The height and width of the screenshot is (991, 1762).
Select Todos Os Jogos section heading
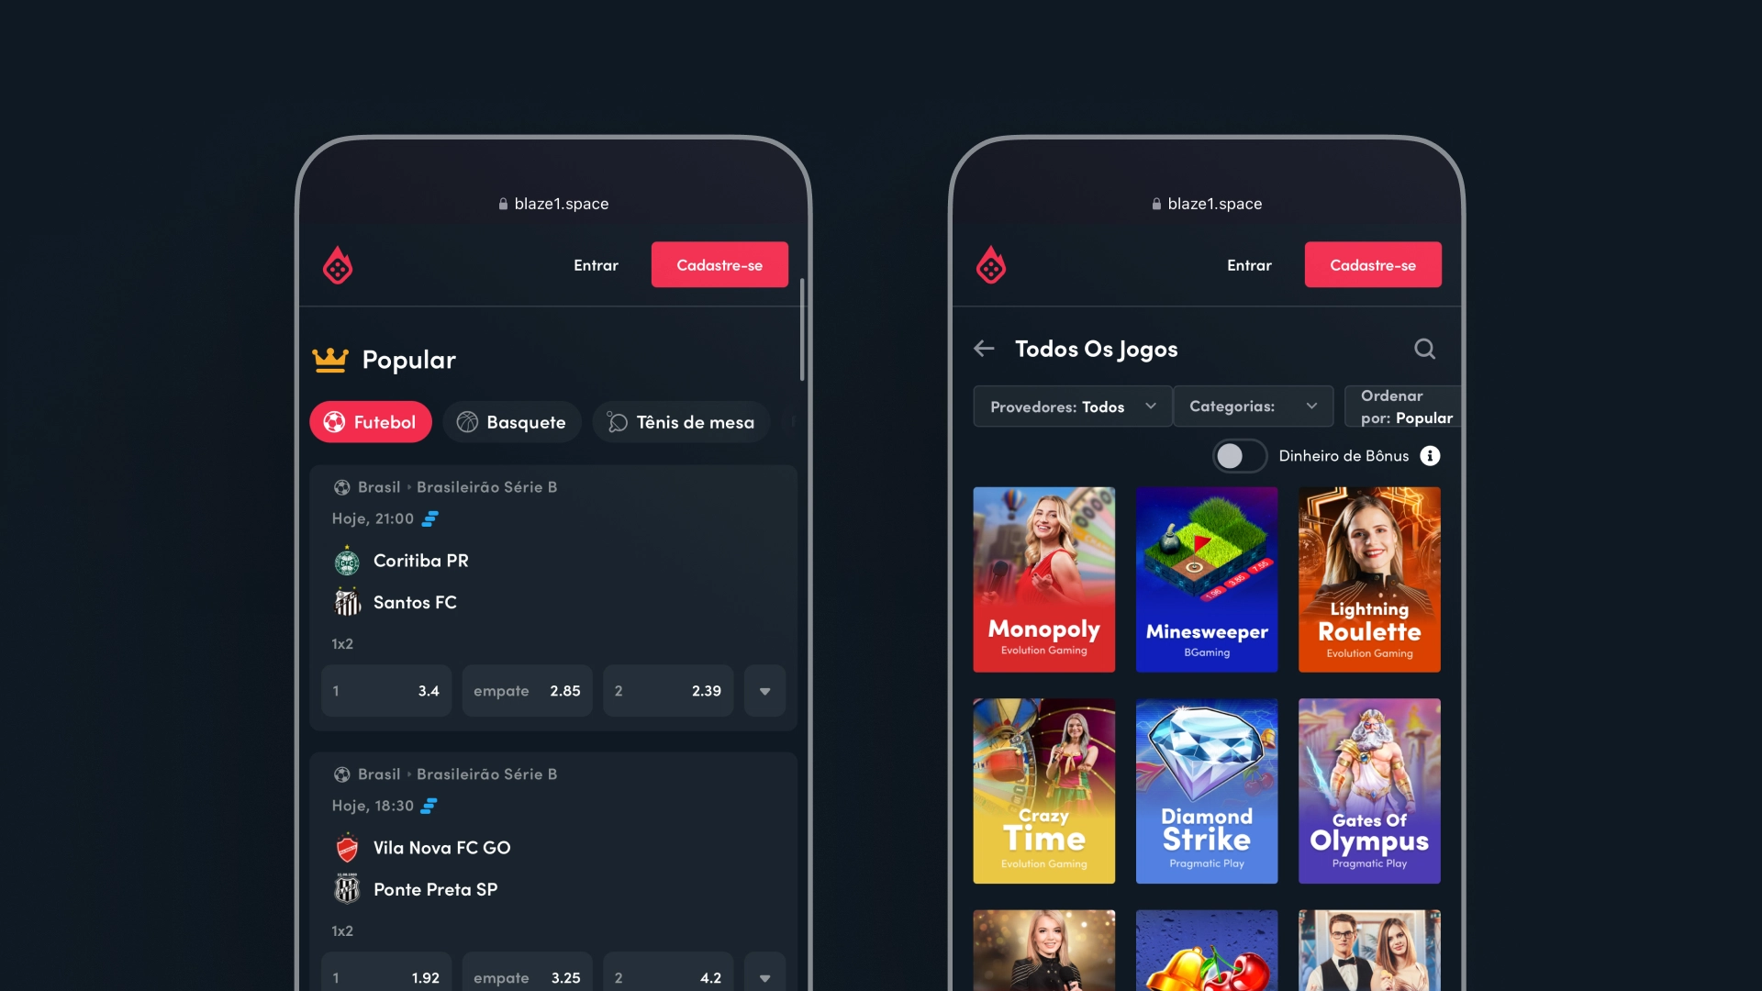(x=1095, y=349)
